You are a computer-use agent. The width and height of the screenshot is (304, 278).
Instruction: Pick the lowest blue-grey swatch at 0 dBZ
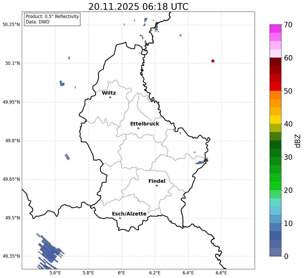275,252
